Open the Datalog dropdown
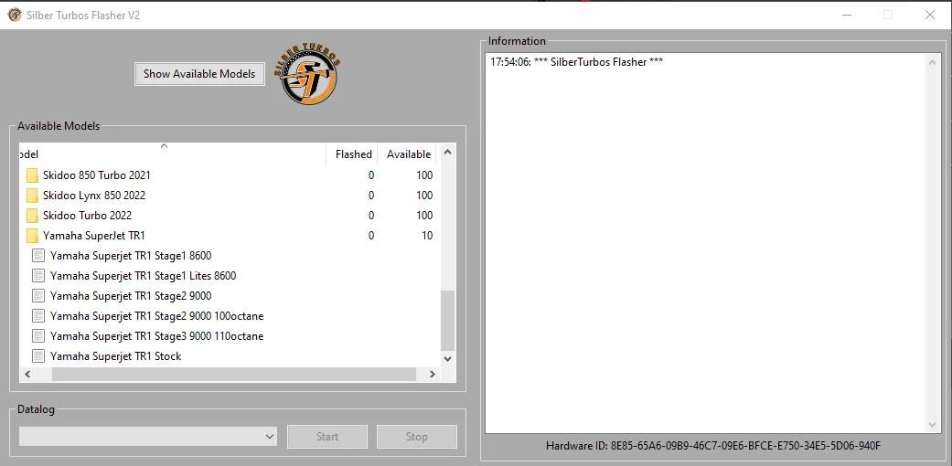 click(269, 437)
